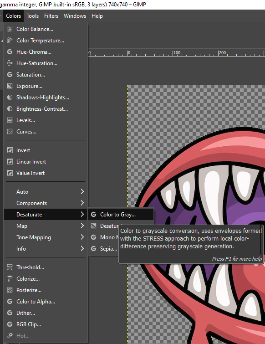Click the Brightness-Contrast half-circle icon

[x=10, y=109]
